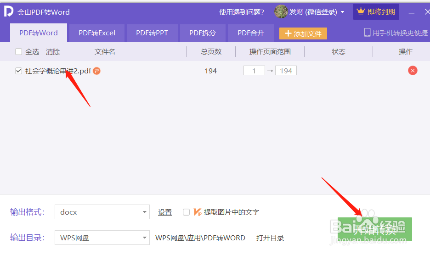Switch to the PDF转Word tab
Image resolution: width=430 pixels, height=255 pixels.
point(39,33)
